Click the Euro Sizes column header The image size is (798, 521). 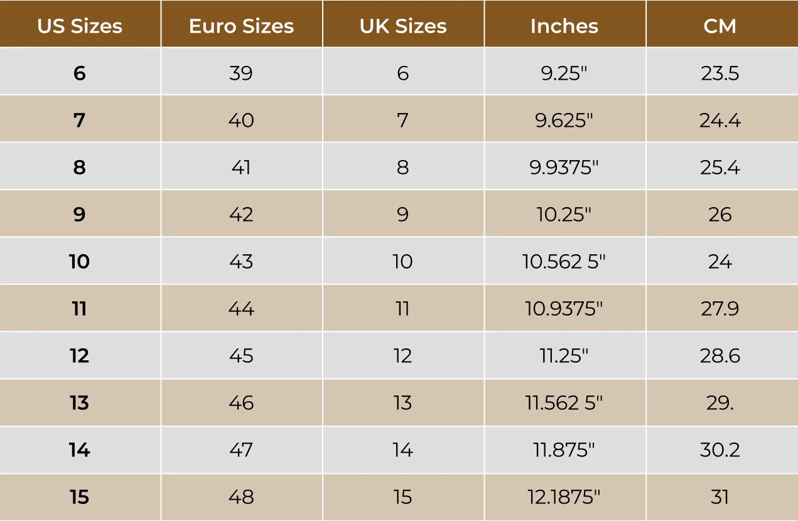[x=241, y=26]
